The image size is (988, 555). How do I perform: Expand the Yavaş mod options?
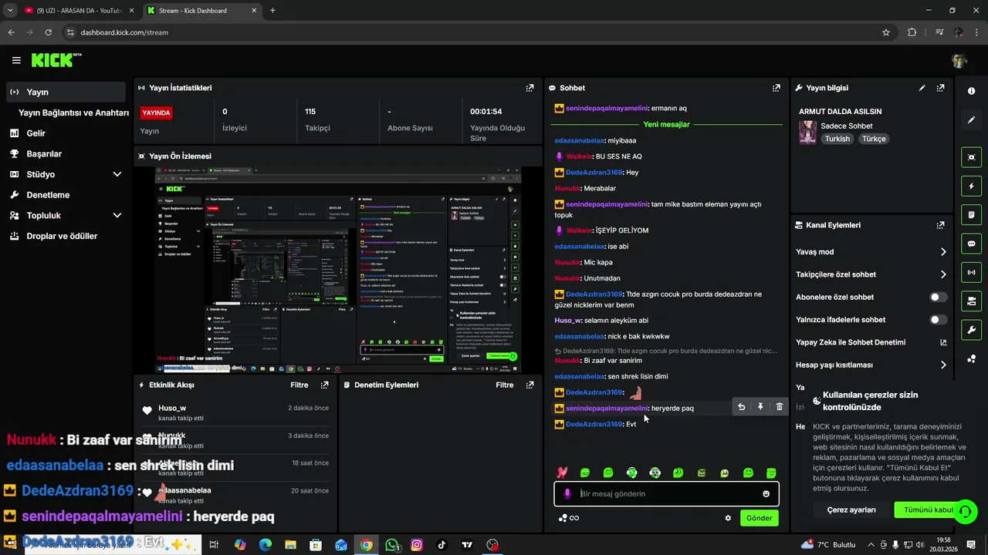point(943,252)
